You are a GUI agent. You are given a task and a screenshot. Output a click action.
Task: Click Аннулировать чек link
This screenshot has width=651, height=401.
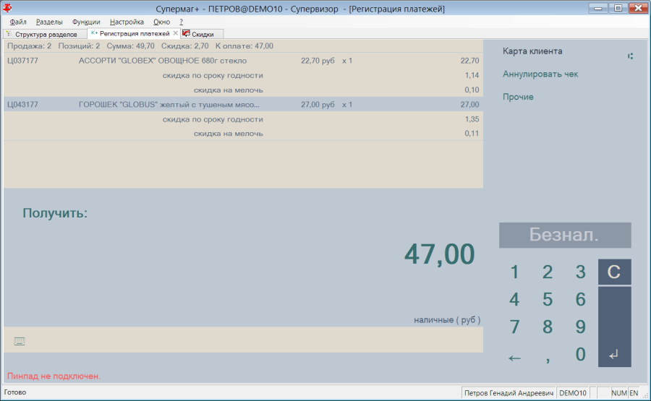coord(540,74)
